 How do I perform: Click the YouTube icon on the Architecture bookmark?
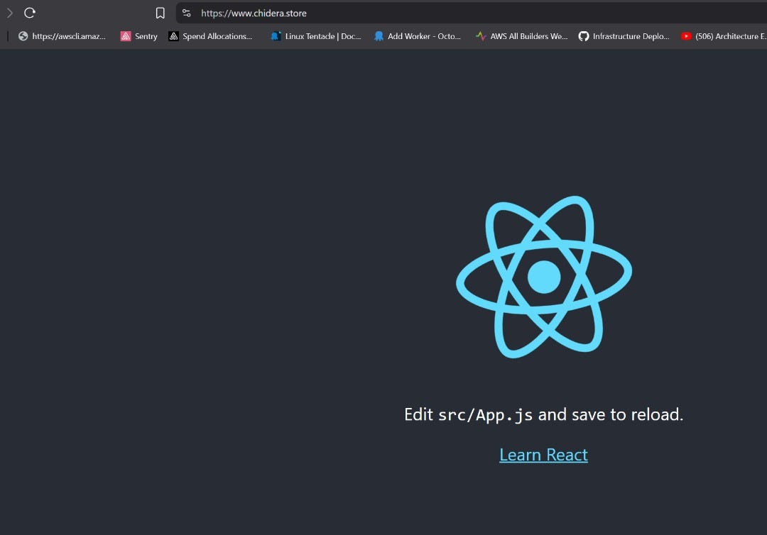click(x=685, y=36)
